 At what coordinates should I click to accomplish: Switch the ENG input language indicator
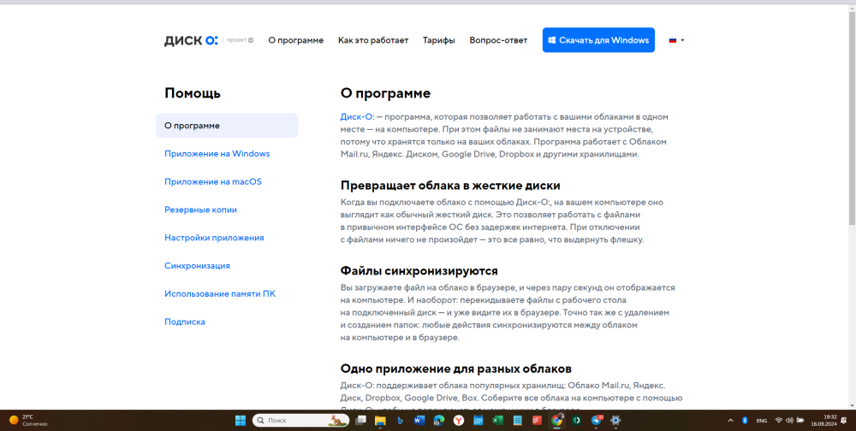762,421
